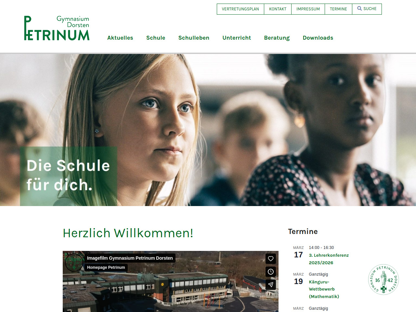Expand the Schulleben menu

(x=194, y=38)
